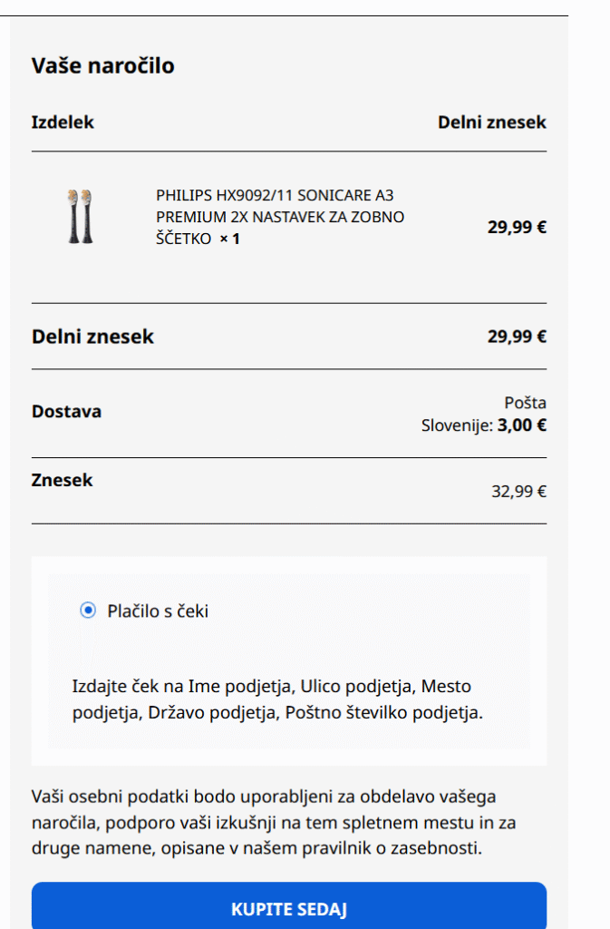Screen dimensions: 610x929
Task: Click the × 1 product quantity
Action: point(229,239)
